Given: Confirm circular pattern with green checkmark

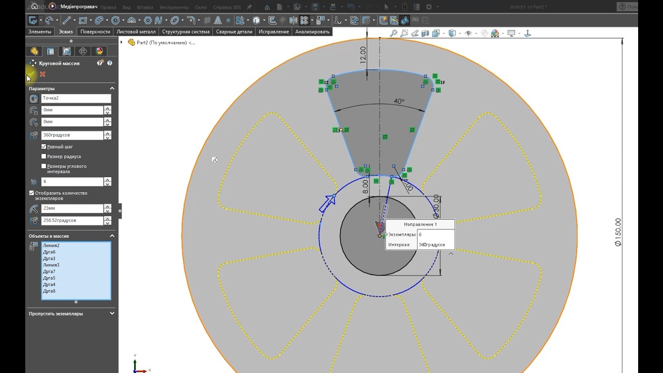Looking at the screenshot, I should tap(32, 74).
